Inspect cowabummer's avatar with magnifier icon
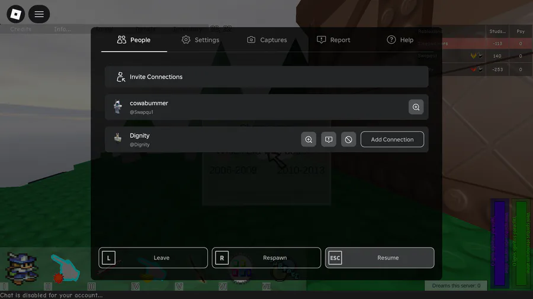 pyautogui.click(x=416, y=107)
